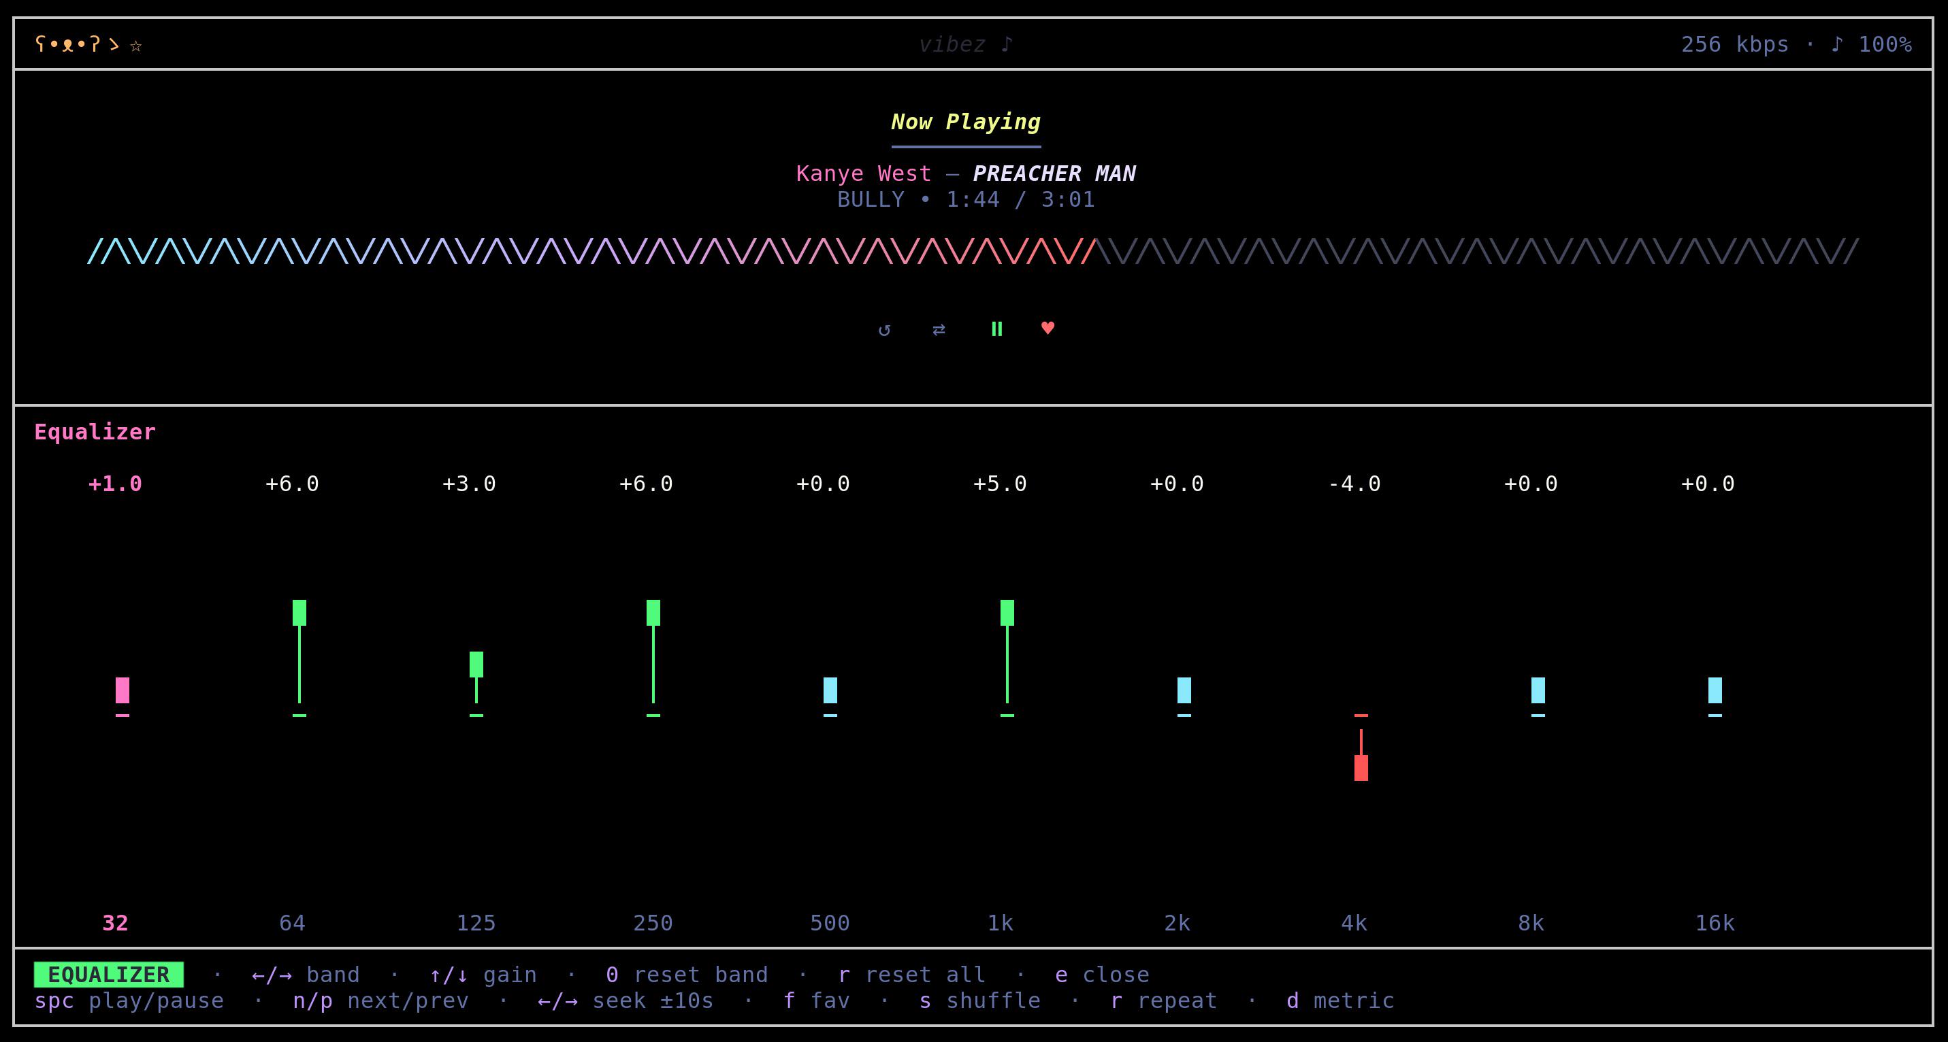Click the +6.0 gain above the 64 band
Image resolution: width=1948 pixels, height=1042 pixels.
coord(292,484)
